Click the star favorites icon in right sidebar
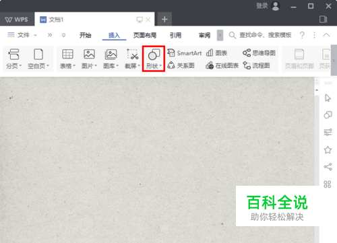Viewport: 337px width, 243px height. (328, 149)
